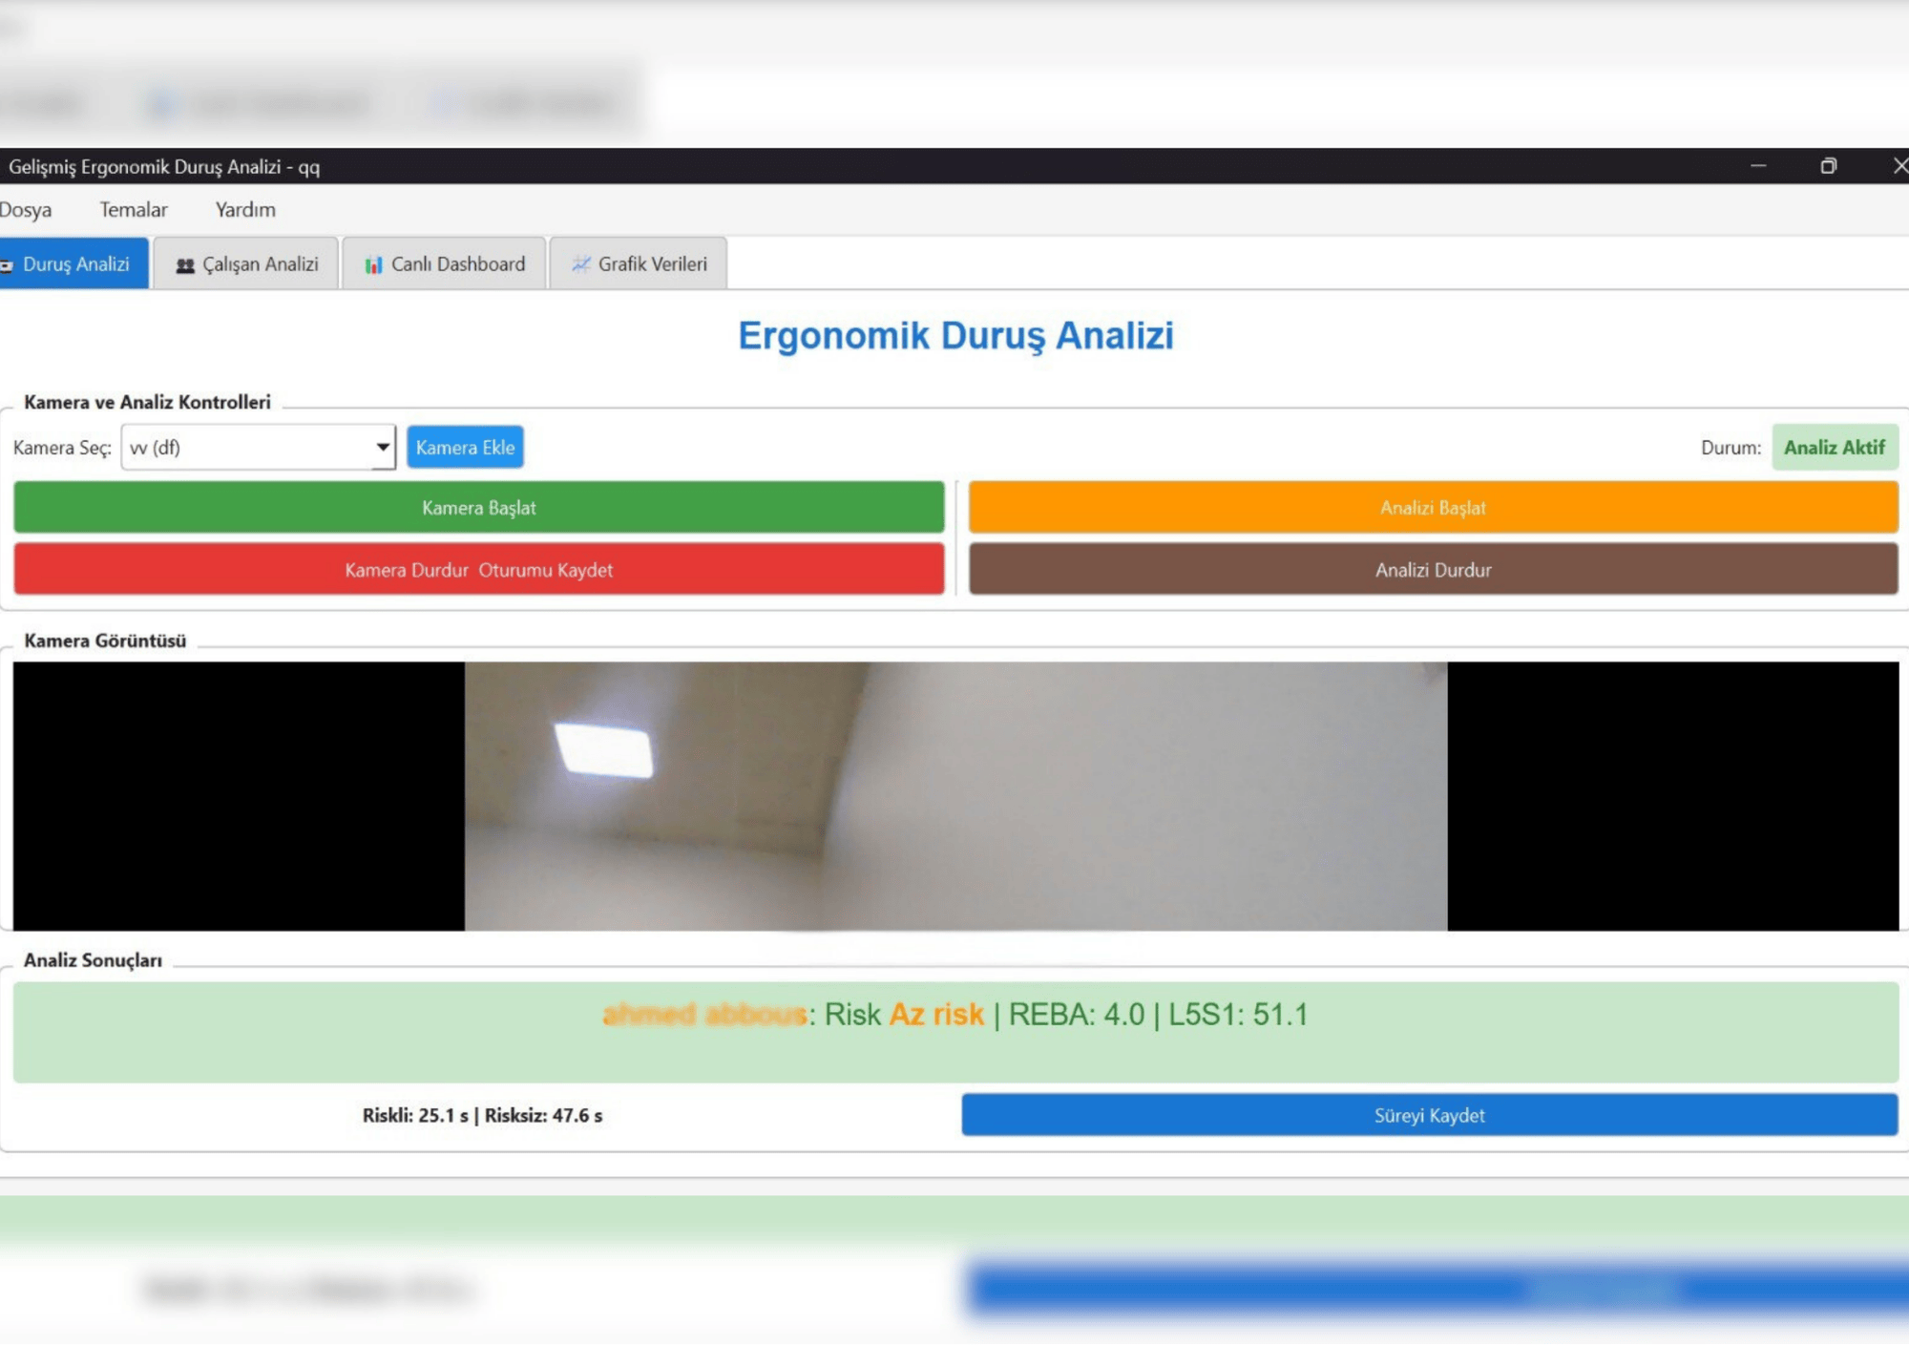Stop analysis using Analizi Durdur
This screenshot has width=1909, height=1345.
[1433, 569]
